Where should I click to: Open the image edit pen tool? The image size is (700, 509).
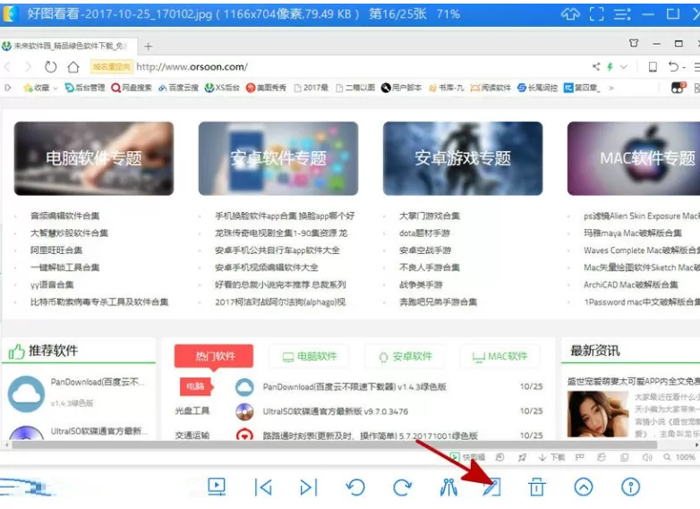(x=492, y=488)
